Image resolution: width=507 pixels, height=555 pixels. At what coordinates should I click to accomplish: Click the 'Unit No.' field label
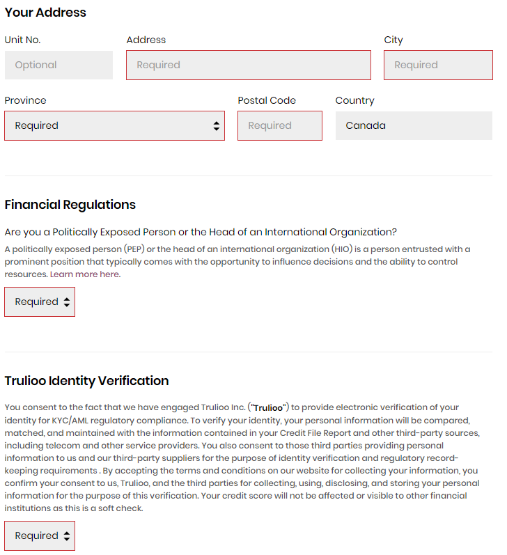coord(23,40)
